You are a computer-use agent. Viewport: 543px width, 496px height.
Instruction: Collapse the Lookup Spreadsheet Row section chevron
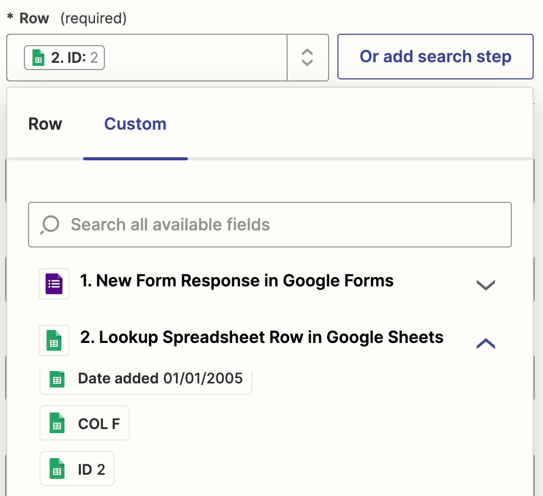pyautogui.click(x=485, y=343)
